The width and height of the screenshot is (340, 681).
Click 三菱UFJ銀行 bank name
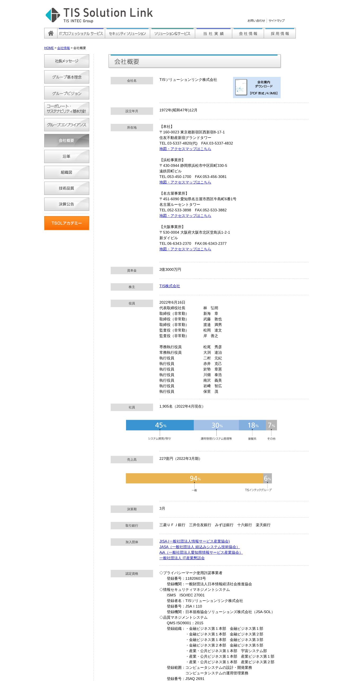(x=172, y=525)
